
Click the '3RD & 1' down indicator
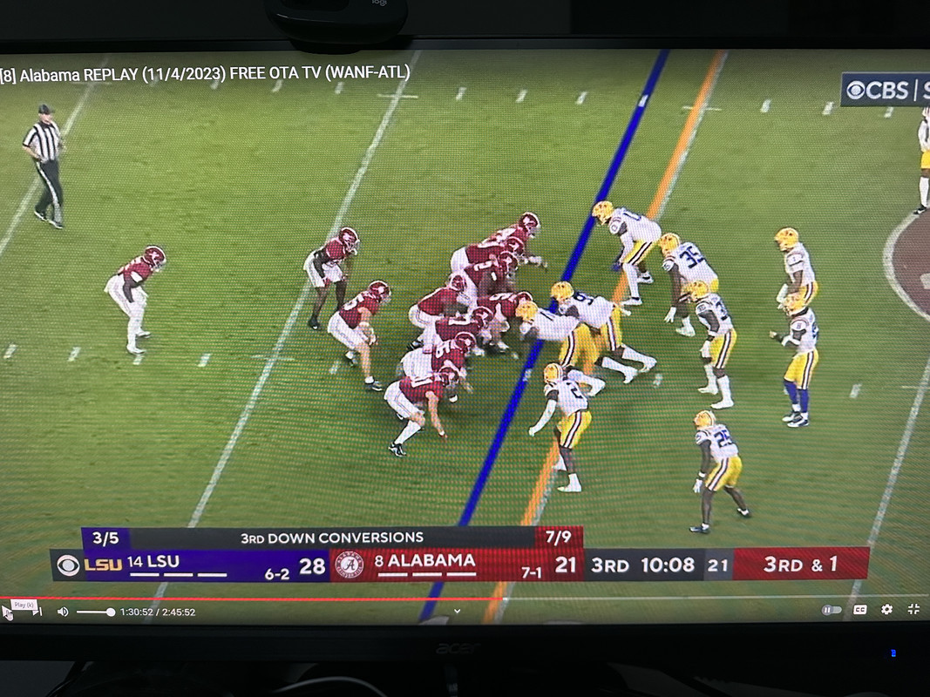[x=801, y=565]
